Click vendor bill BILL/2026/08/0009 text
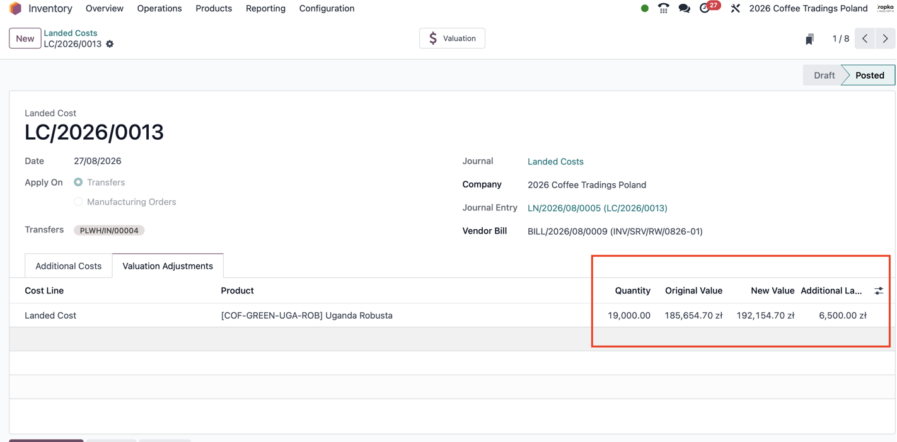The image size is (897, 442). [615, 231]
